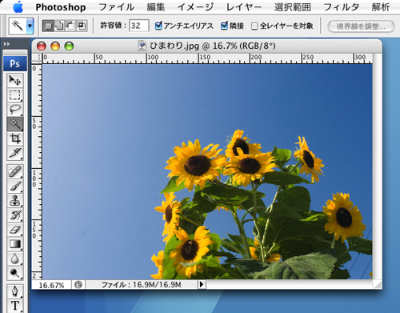The height and width of the screenshot is (313, 400).
Task: Click the Ps logo atop toolbox
Action: (15, 63)
